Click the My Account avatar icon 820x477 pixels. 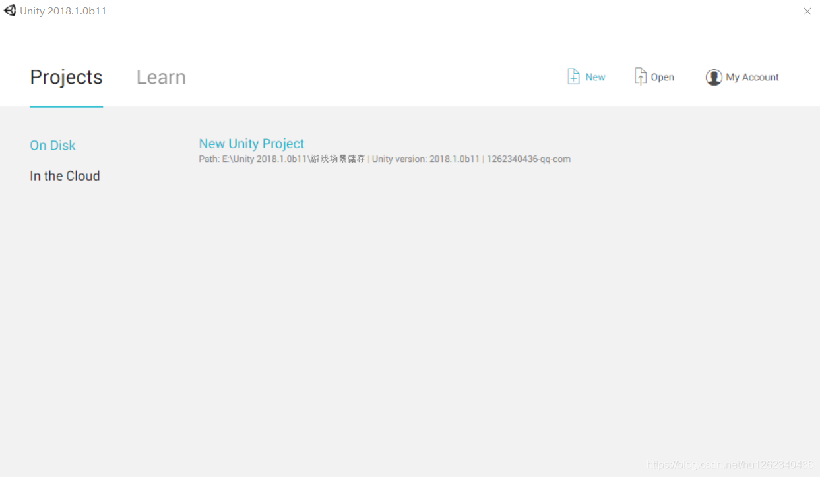[714, 77]
